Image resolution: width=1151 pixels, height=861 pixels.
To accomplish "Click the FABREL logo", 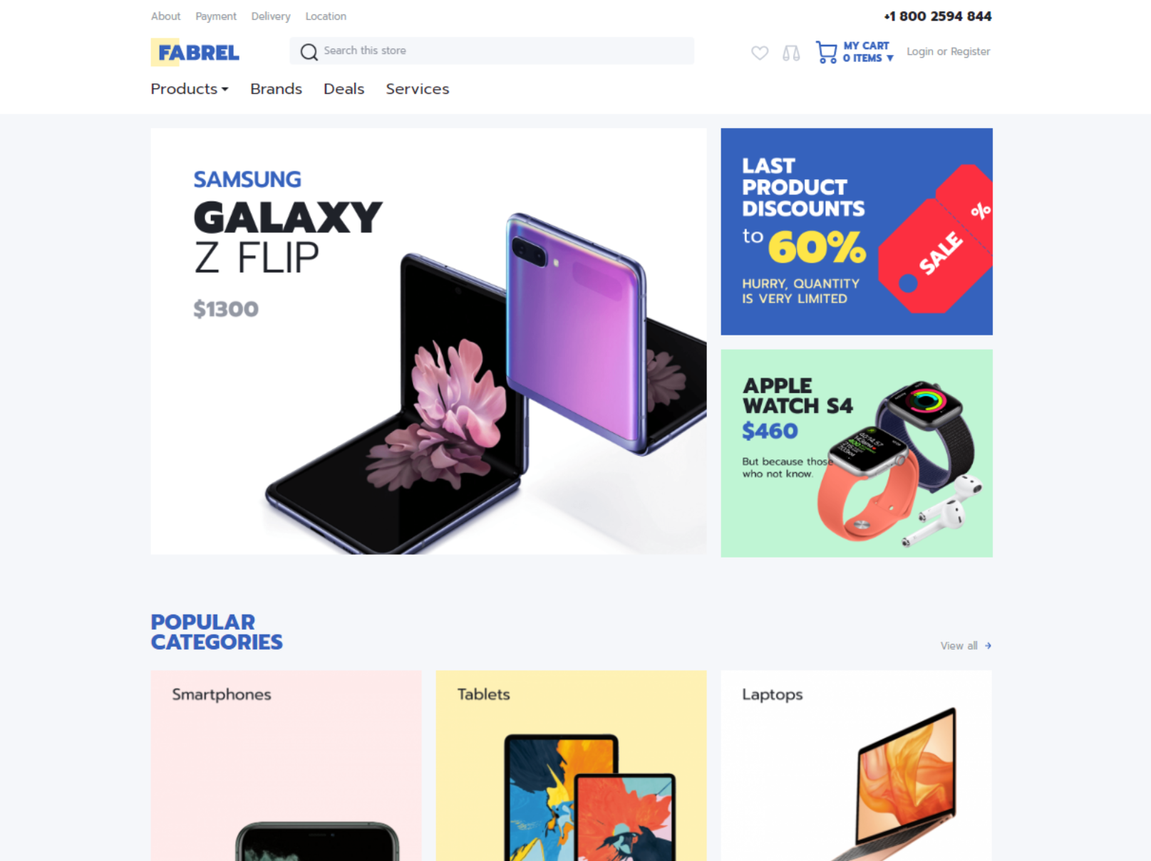I will click(195, 52).
